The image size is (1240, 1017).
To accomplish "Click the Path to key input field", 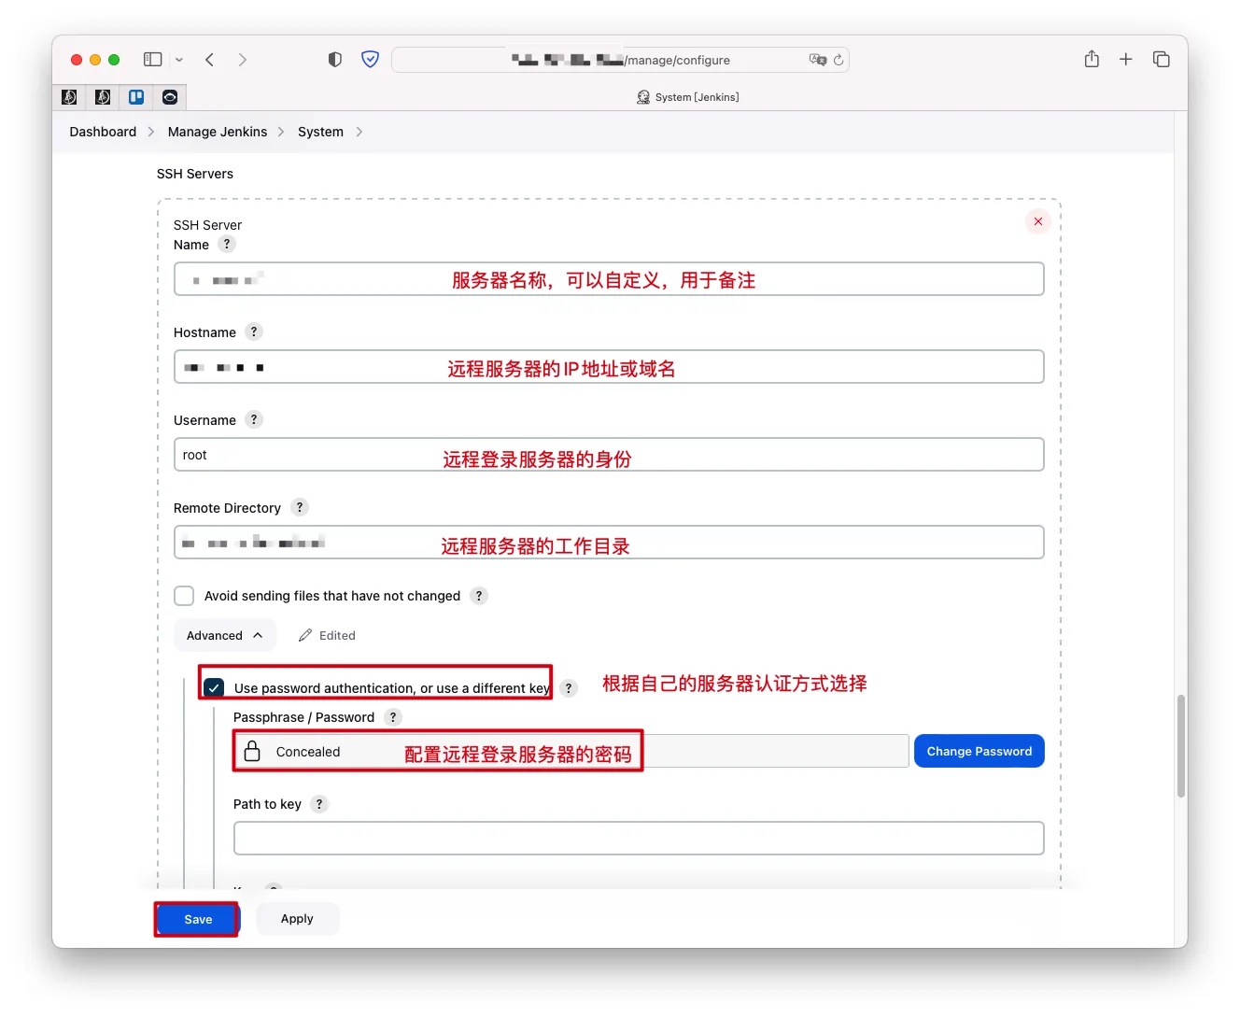I will pyautogui.click(x=639, y=839).
